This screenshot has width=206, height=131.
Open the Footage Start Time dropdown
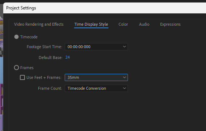[96, 47]
